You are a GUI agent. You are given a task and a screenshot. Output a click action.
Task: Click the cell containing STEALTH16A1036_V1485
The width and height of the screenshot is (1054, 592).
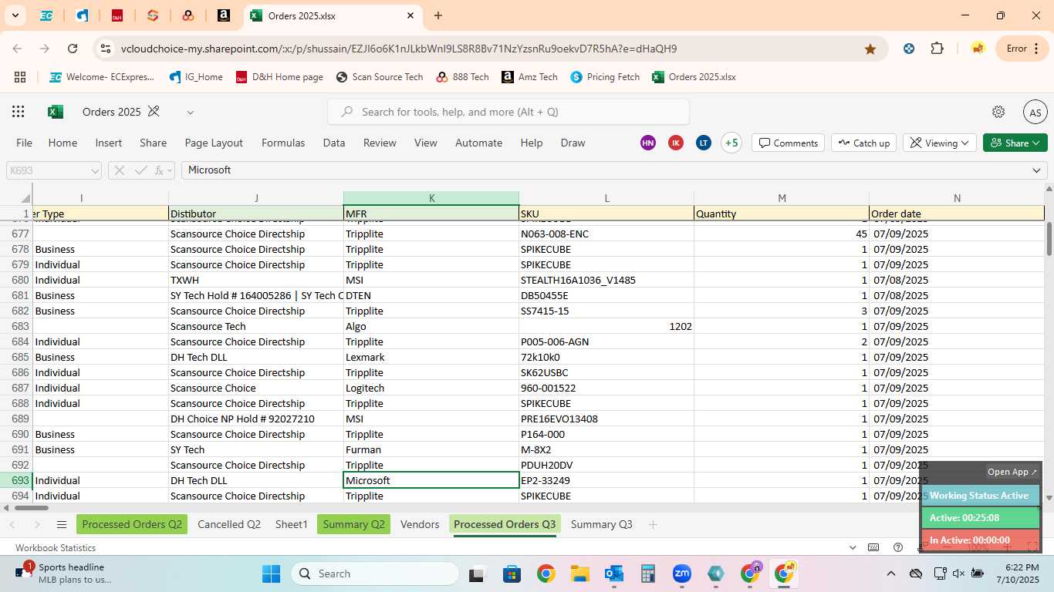[x=606, y=280]
